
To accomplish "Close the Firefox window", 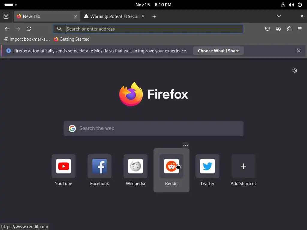I will pos(302,16).
